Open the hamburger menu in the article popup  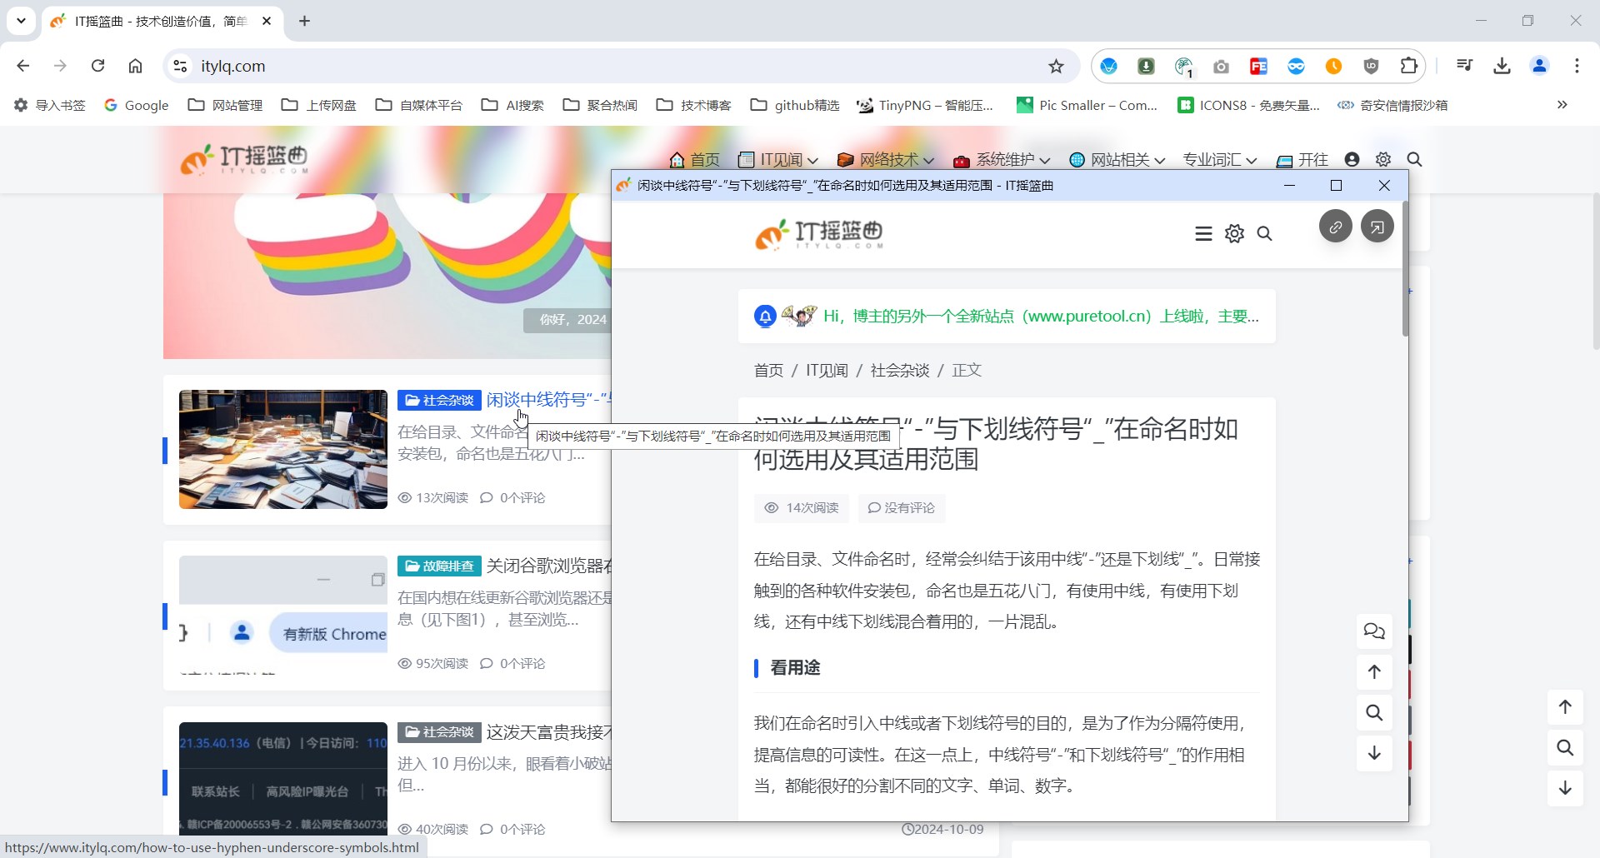[1203, 233]
